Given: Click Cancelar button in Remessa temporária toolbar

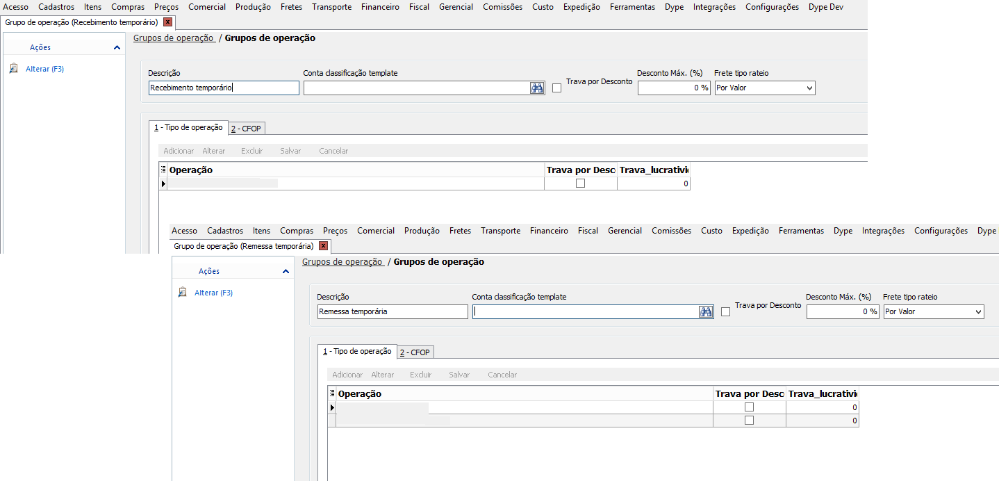Looking at the screenshot, I should (502, 375).
